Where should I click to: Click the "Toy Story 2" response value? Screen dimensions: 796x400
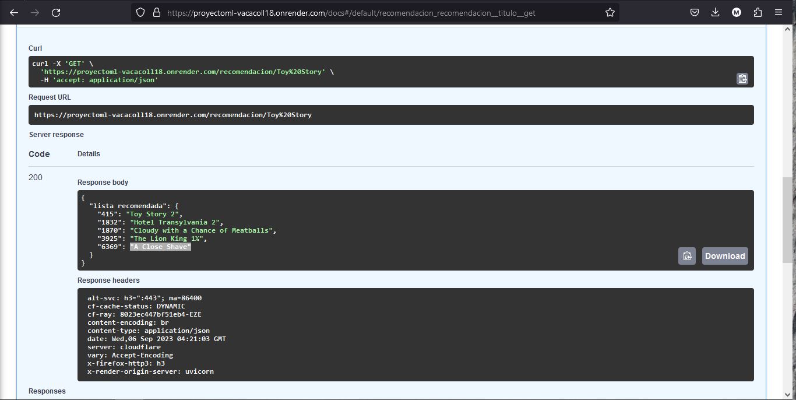tap(154, 214)
